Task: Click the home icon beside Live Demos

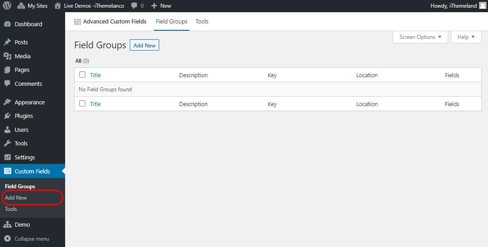Action: (x=57, y=5)
